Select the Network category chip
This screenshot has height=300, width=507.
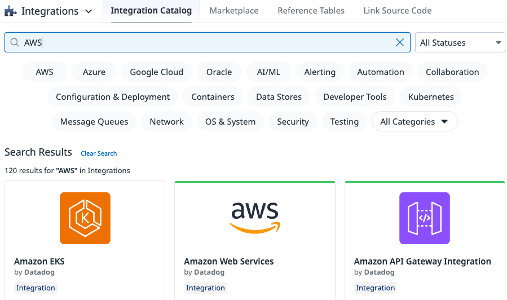(x=166, y=122)
